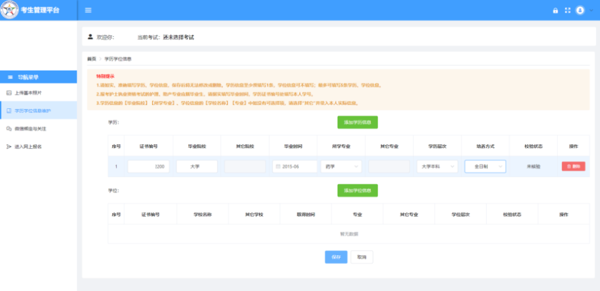This screenshot has height=291, width=600.
Task: Click the platform logo in top-left corner
Action: point(9,10)
